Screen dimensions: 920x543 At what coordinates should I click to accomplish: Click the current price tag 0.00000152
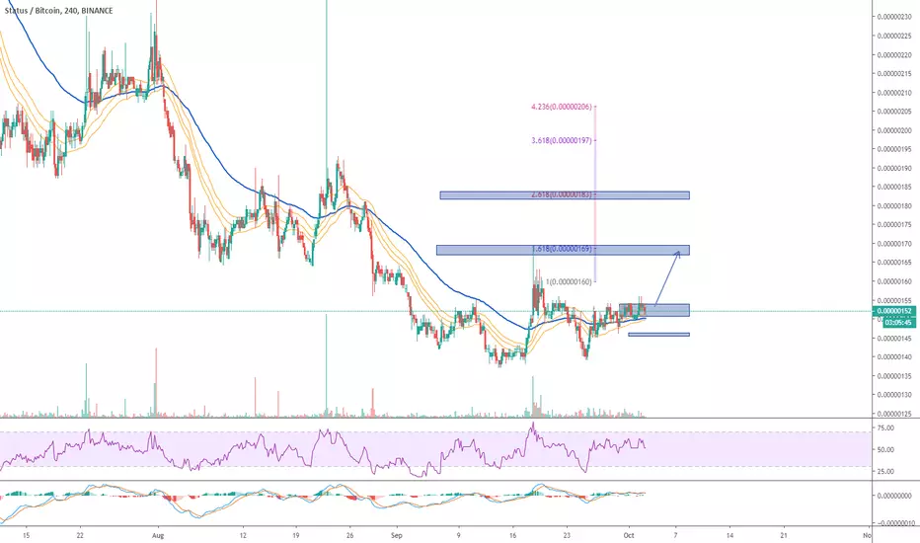click(x=894, y=311)
